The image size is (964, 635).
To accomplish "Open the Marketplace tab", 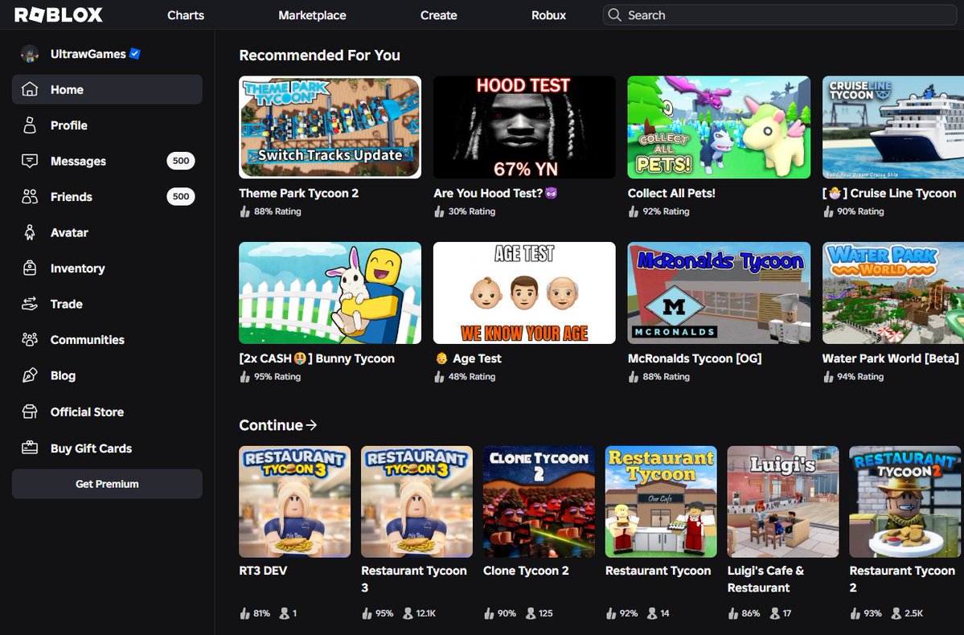I will pos(312,14).
